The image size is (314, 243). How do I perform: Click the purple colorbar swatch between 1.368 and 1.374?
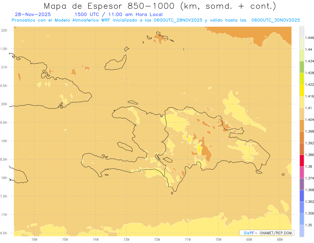pos(302,184)
